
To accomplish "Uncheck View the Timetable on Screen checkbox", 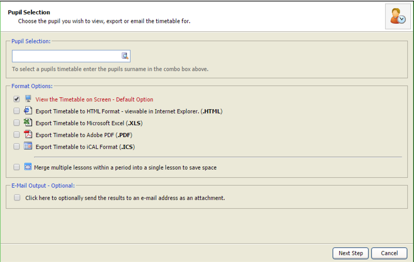I will pyautogui.click(x=17, y=99).
